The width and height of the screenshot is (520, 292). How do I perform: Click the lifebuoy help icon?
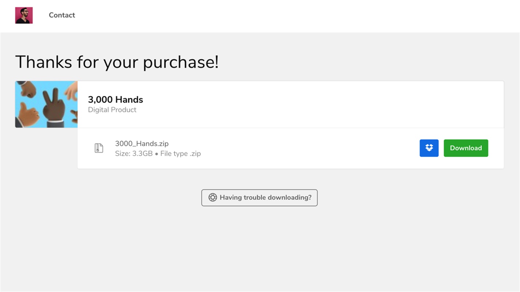(212, 197)
